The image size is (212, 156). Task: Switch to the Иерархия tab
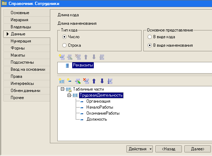pos(27,20)
